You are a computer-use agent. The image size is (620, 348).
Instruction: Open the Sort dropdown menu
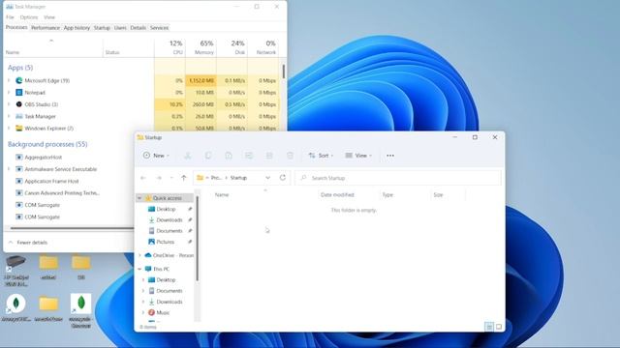(x=321, y=156)
